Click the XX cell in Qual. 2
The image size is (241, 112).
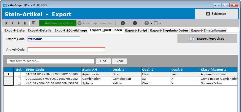click(x=156, y=79)
